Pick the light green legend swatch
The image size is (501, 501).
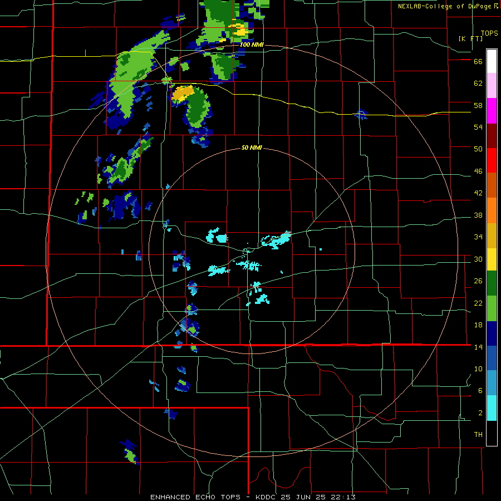pos(492,308)
